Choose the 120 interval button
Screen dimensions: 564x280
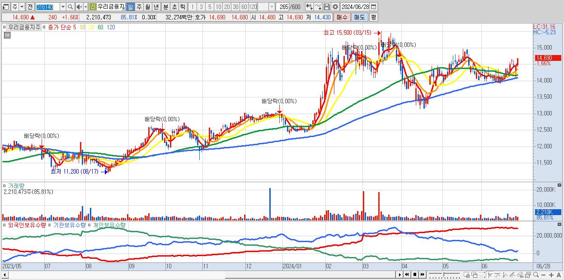click(x=253, y=7)
